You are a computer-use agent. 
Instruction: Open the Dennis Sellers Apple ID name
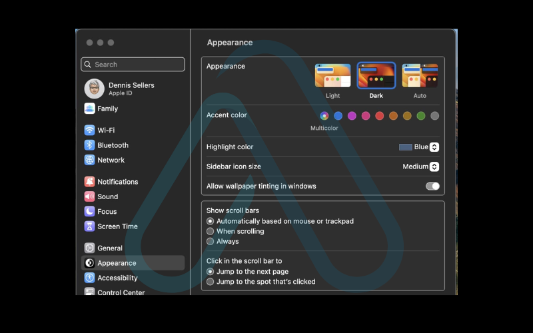pos(131,85)
